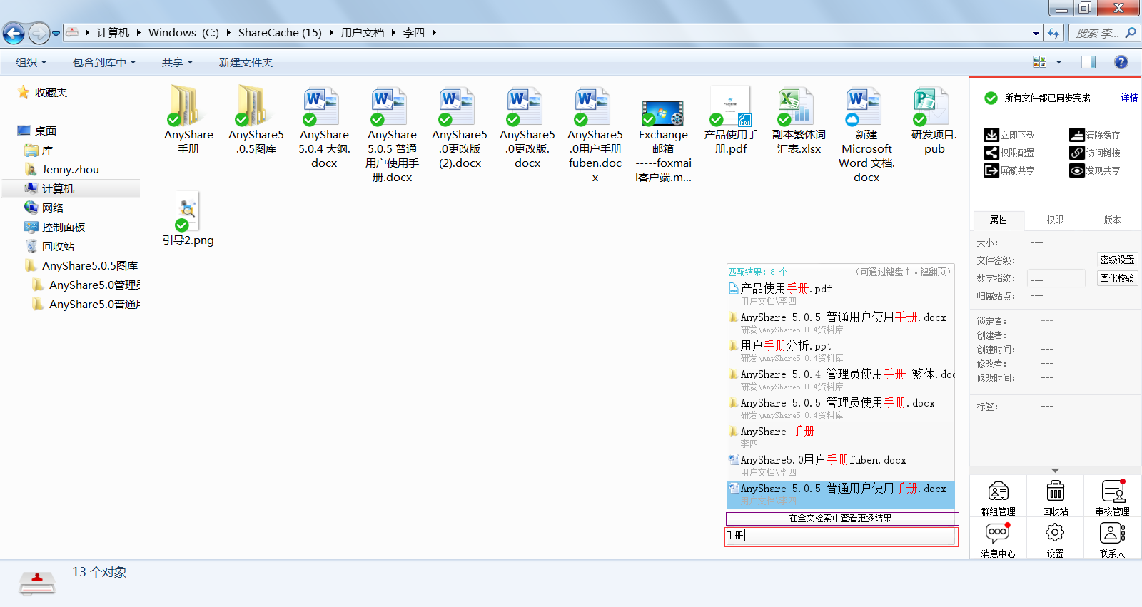Image resolution: width=1142 pixels, height=607 pixels.
Task: Select 计算机 in the navigation pane
Action: [x=58, y=188]
